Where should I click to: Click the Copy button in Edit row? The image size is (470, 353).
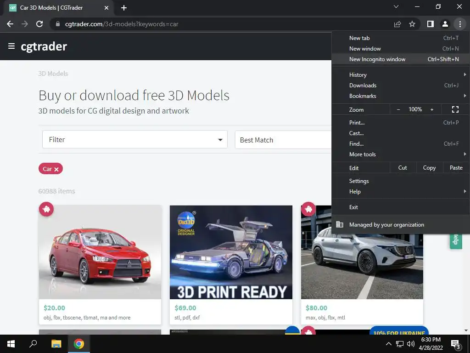(429, 168)
